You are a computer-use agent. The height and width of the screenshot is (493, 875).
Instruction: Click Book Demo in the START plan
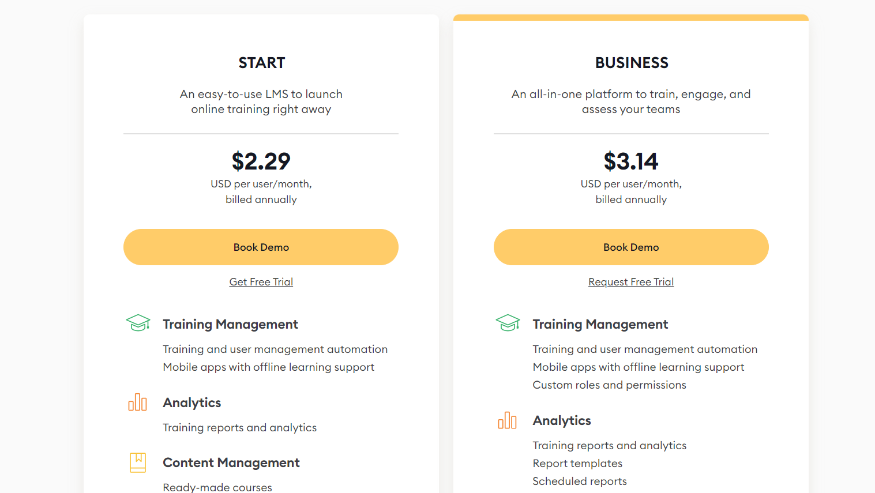261,247
